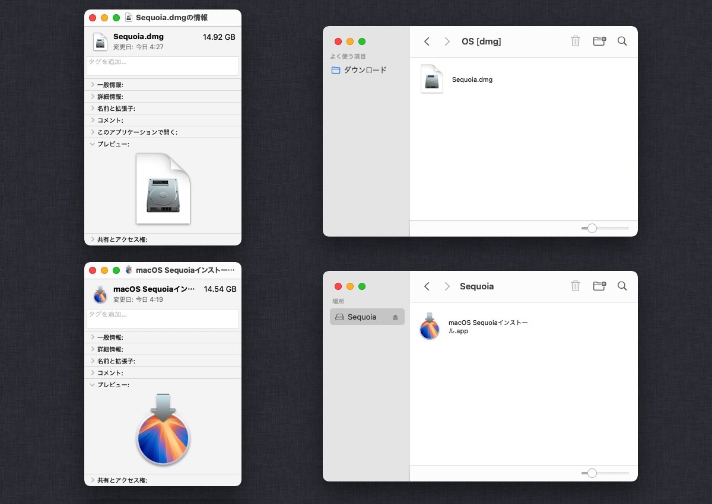Image resolution: width=712 pixels, height=504 pixels.
Task: Go back in the OS [dmg] window
Action: click(427, 42)
